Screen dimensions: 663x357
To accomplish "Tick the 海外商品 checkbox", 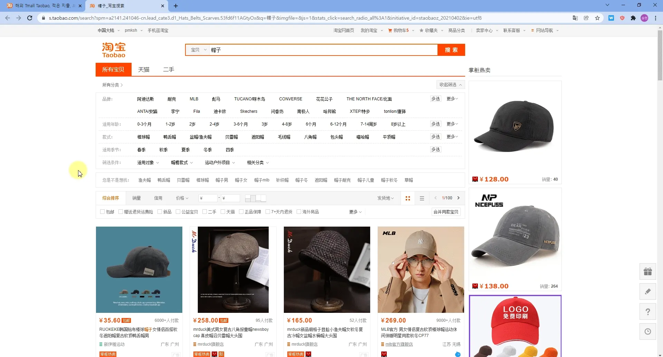I will click(x=299, y=212).
